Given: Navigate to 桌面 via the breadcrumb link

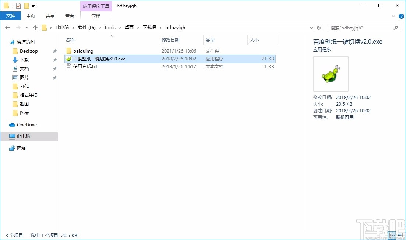Looking at the screenshot, I should pyautogui.click(x=129, y=27).
